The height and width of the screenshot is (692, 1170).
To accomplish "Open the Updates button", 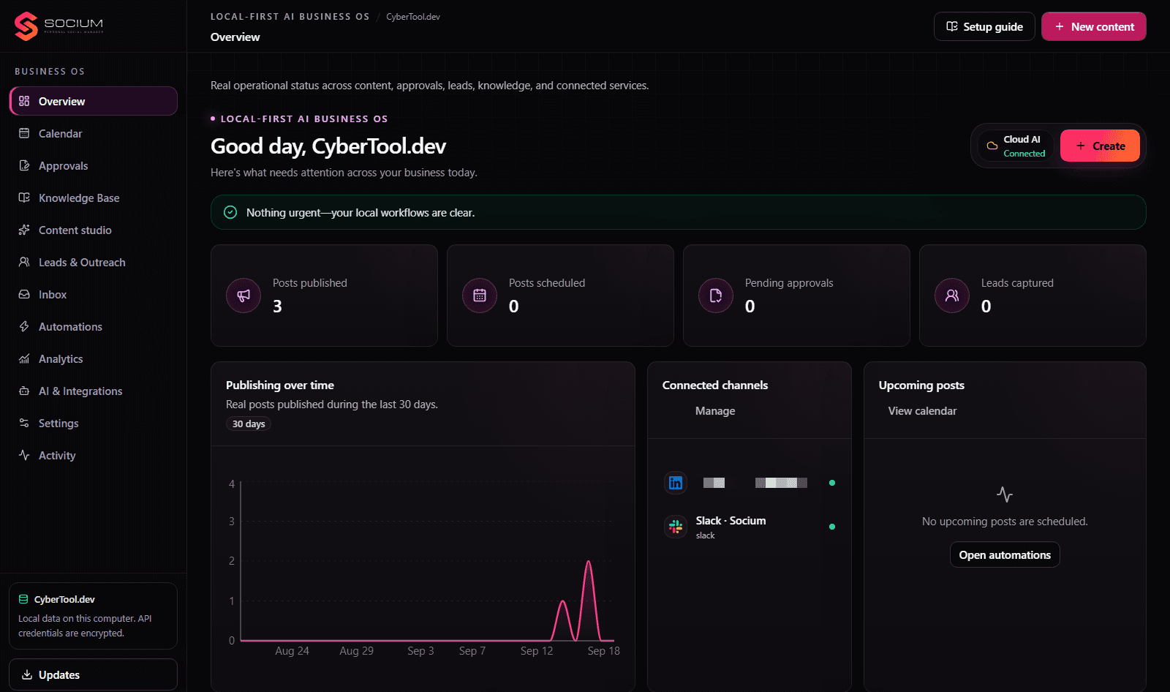I will click(x=94, y=674).
